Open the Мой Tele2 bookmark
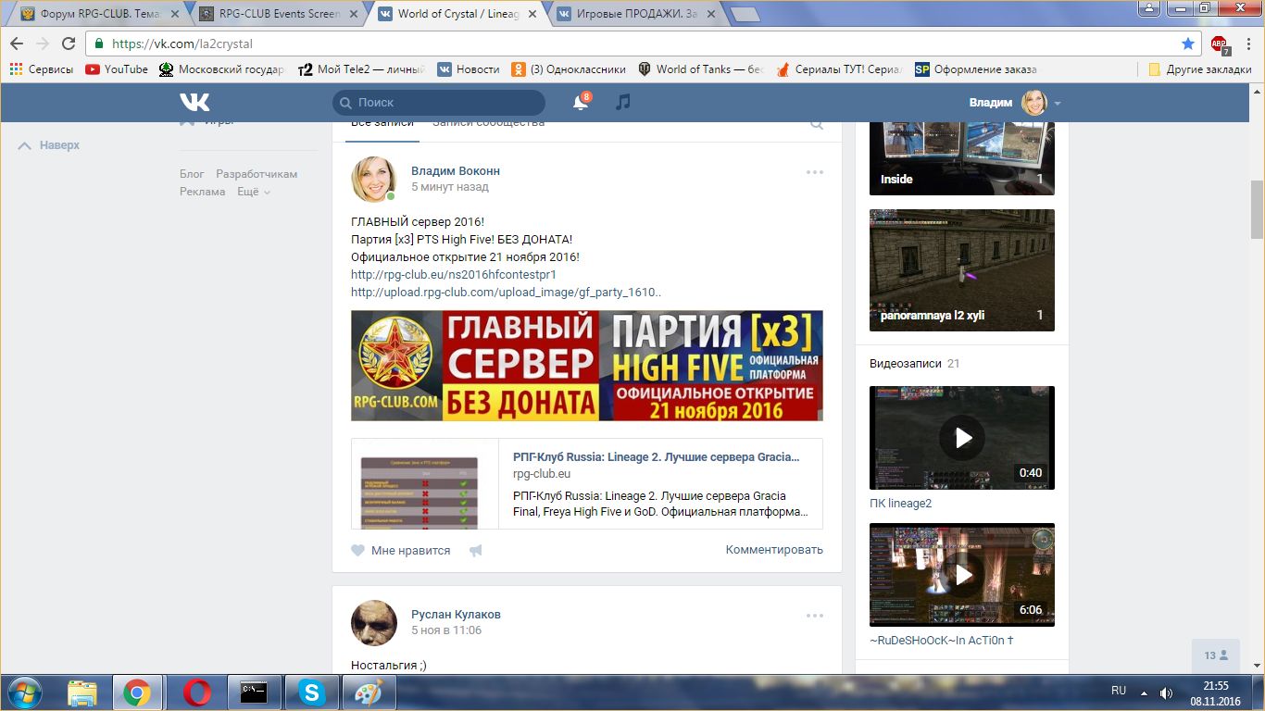This screenshot has height=711, width=1265. pos(361,69)
